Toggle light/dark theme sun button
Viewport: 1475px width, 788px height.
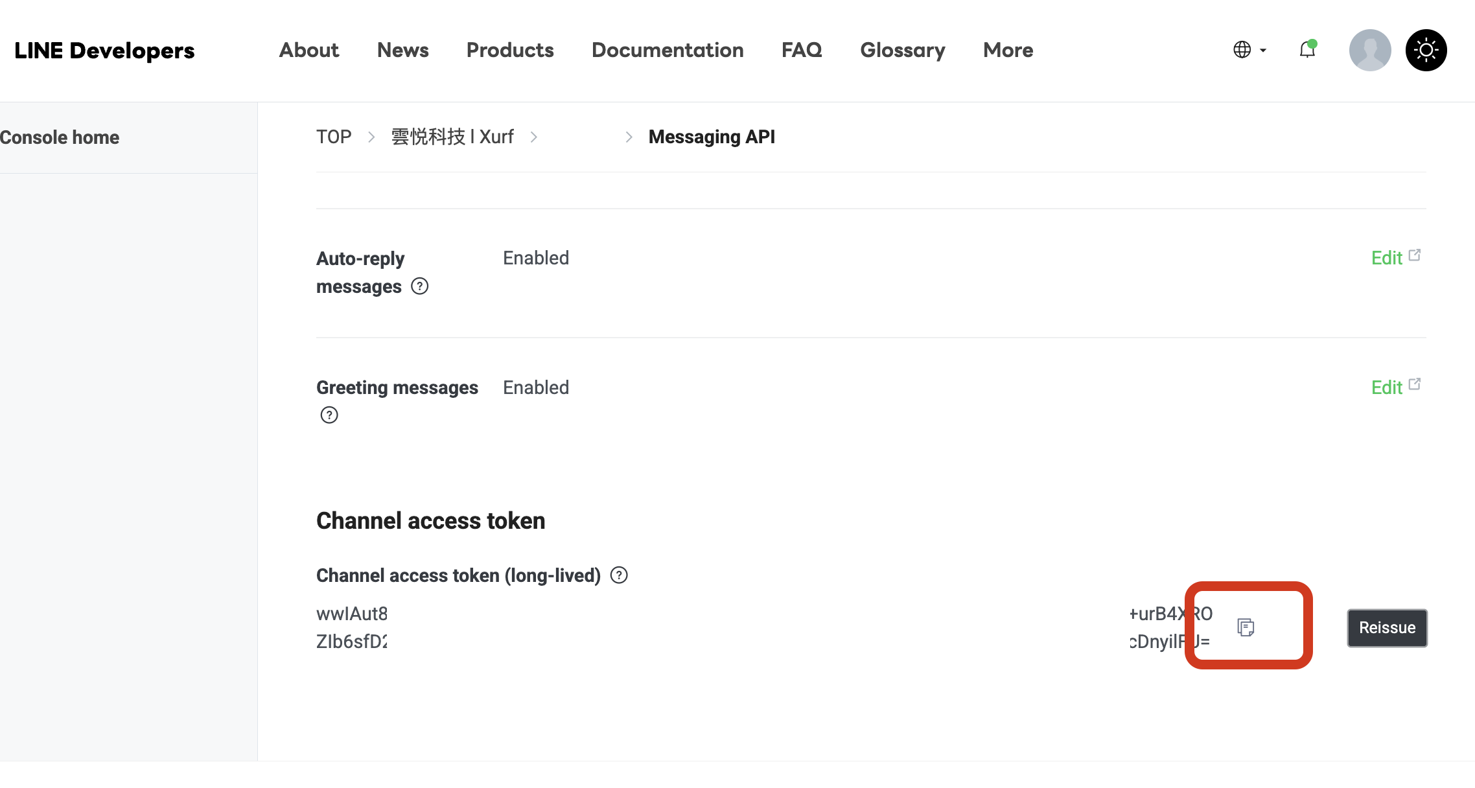[1426, 50]
